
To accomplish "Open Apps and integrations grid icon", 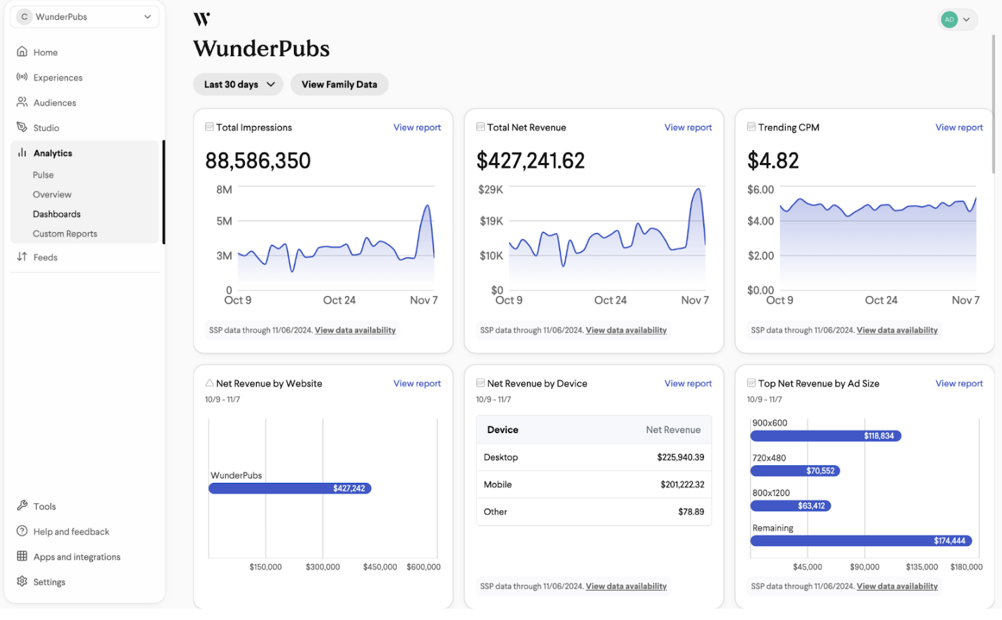I will coord(23,556).
